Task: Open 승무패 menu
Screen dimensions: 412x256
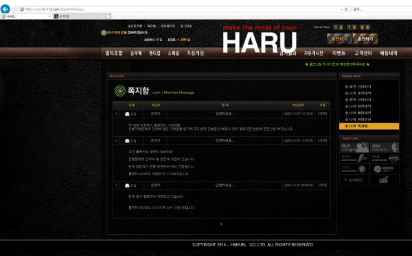Action: (136, 53)
